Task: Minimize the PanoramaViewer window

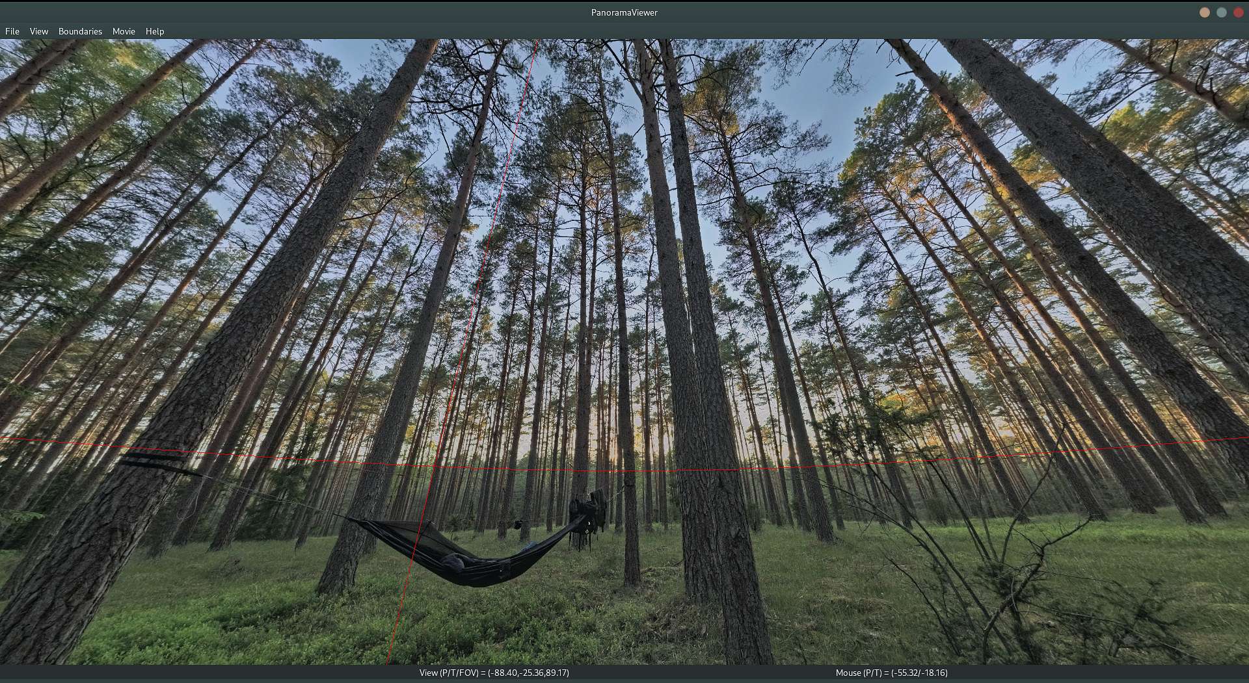Action: (x=1205, y=12)
